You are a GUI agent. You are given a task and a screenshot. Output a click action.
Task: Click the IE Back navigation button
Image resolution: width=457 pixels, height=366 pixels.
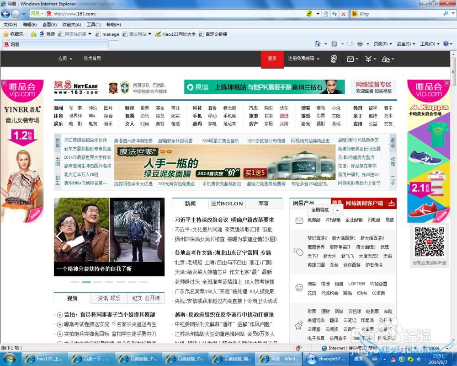point(5,14)
